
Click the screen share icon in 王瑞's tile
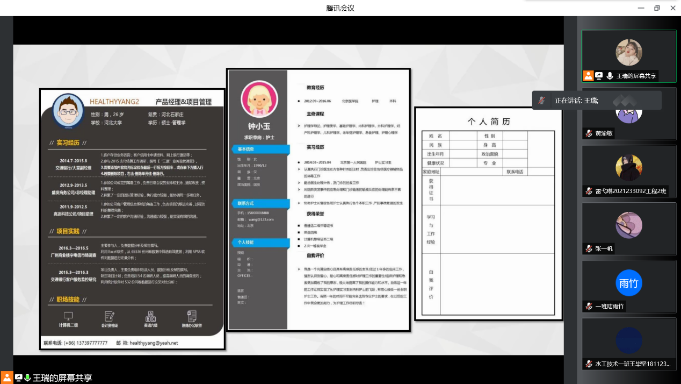pos(599,76)
